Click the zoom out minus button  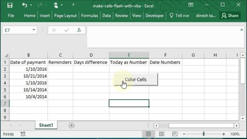click(184, 134)
